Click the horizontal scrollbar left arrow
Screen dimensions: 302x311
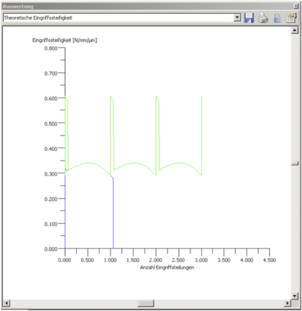click(7, 303)
